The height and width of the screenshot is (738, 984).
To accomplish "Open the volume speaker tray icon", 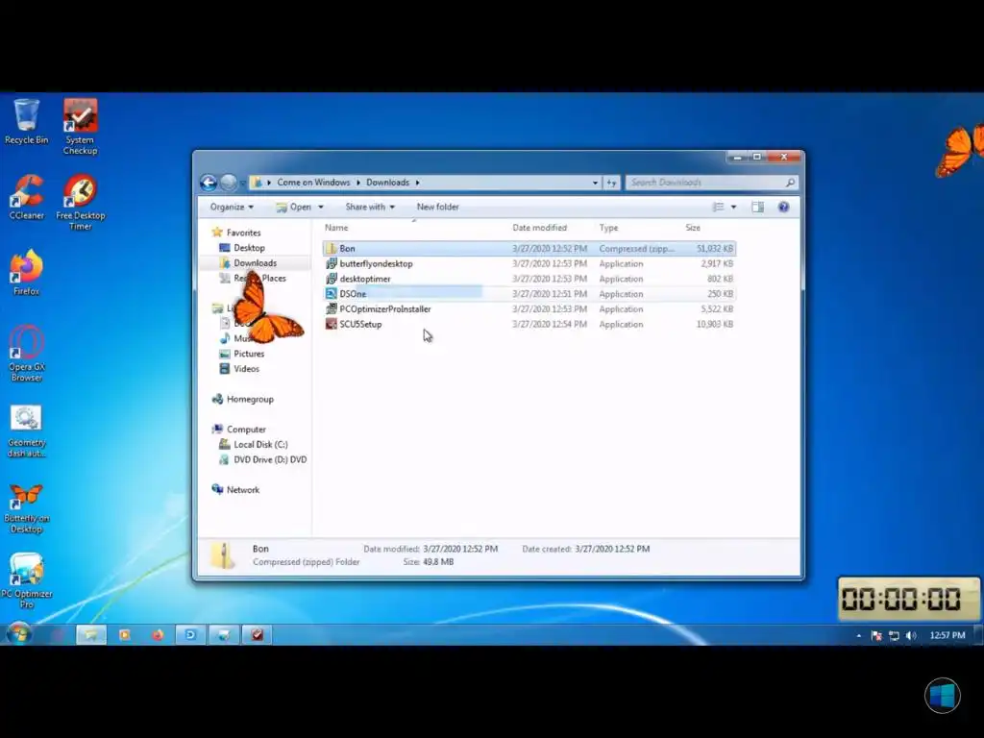I will 911,636.
